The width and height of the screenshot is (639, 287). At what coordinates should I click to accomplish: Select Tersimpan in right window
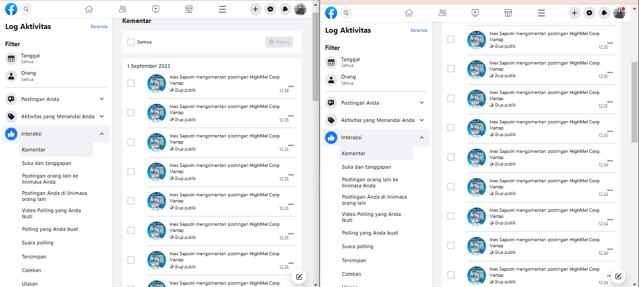tap(354, 260)
